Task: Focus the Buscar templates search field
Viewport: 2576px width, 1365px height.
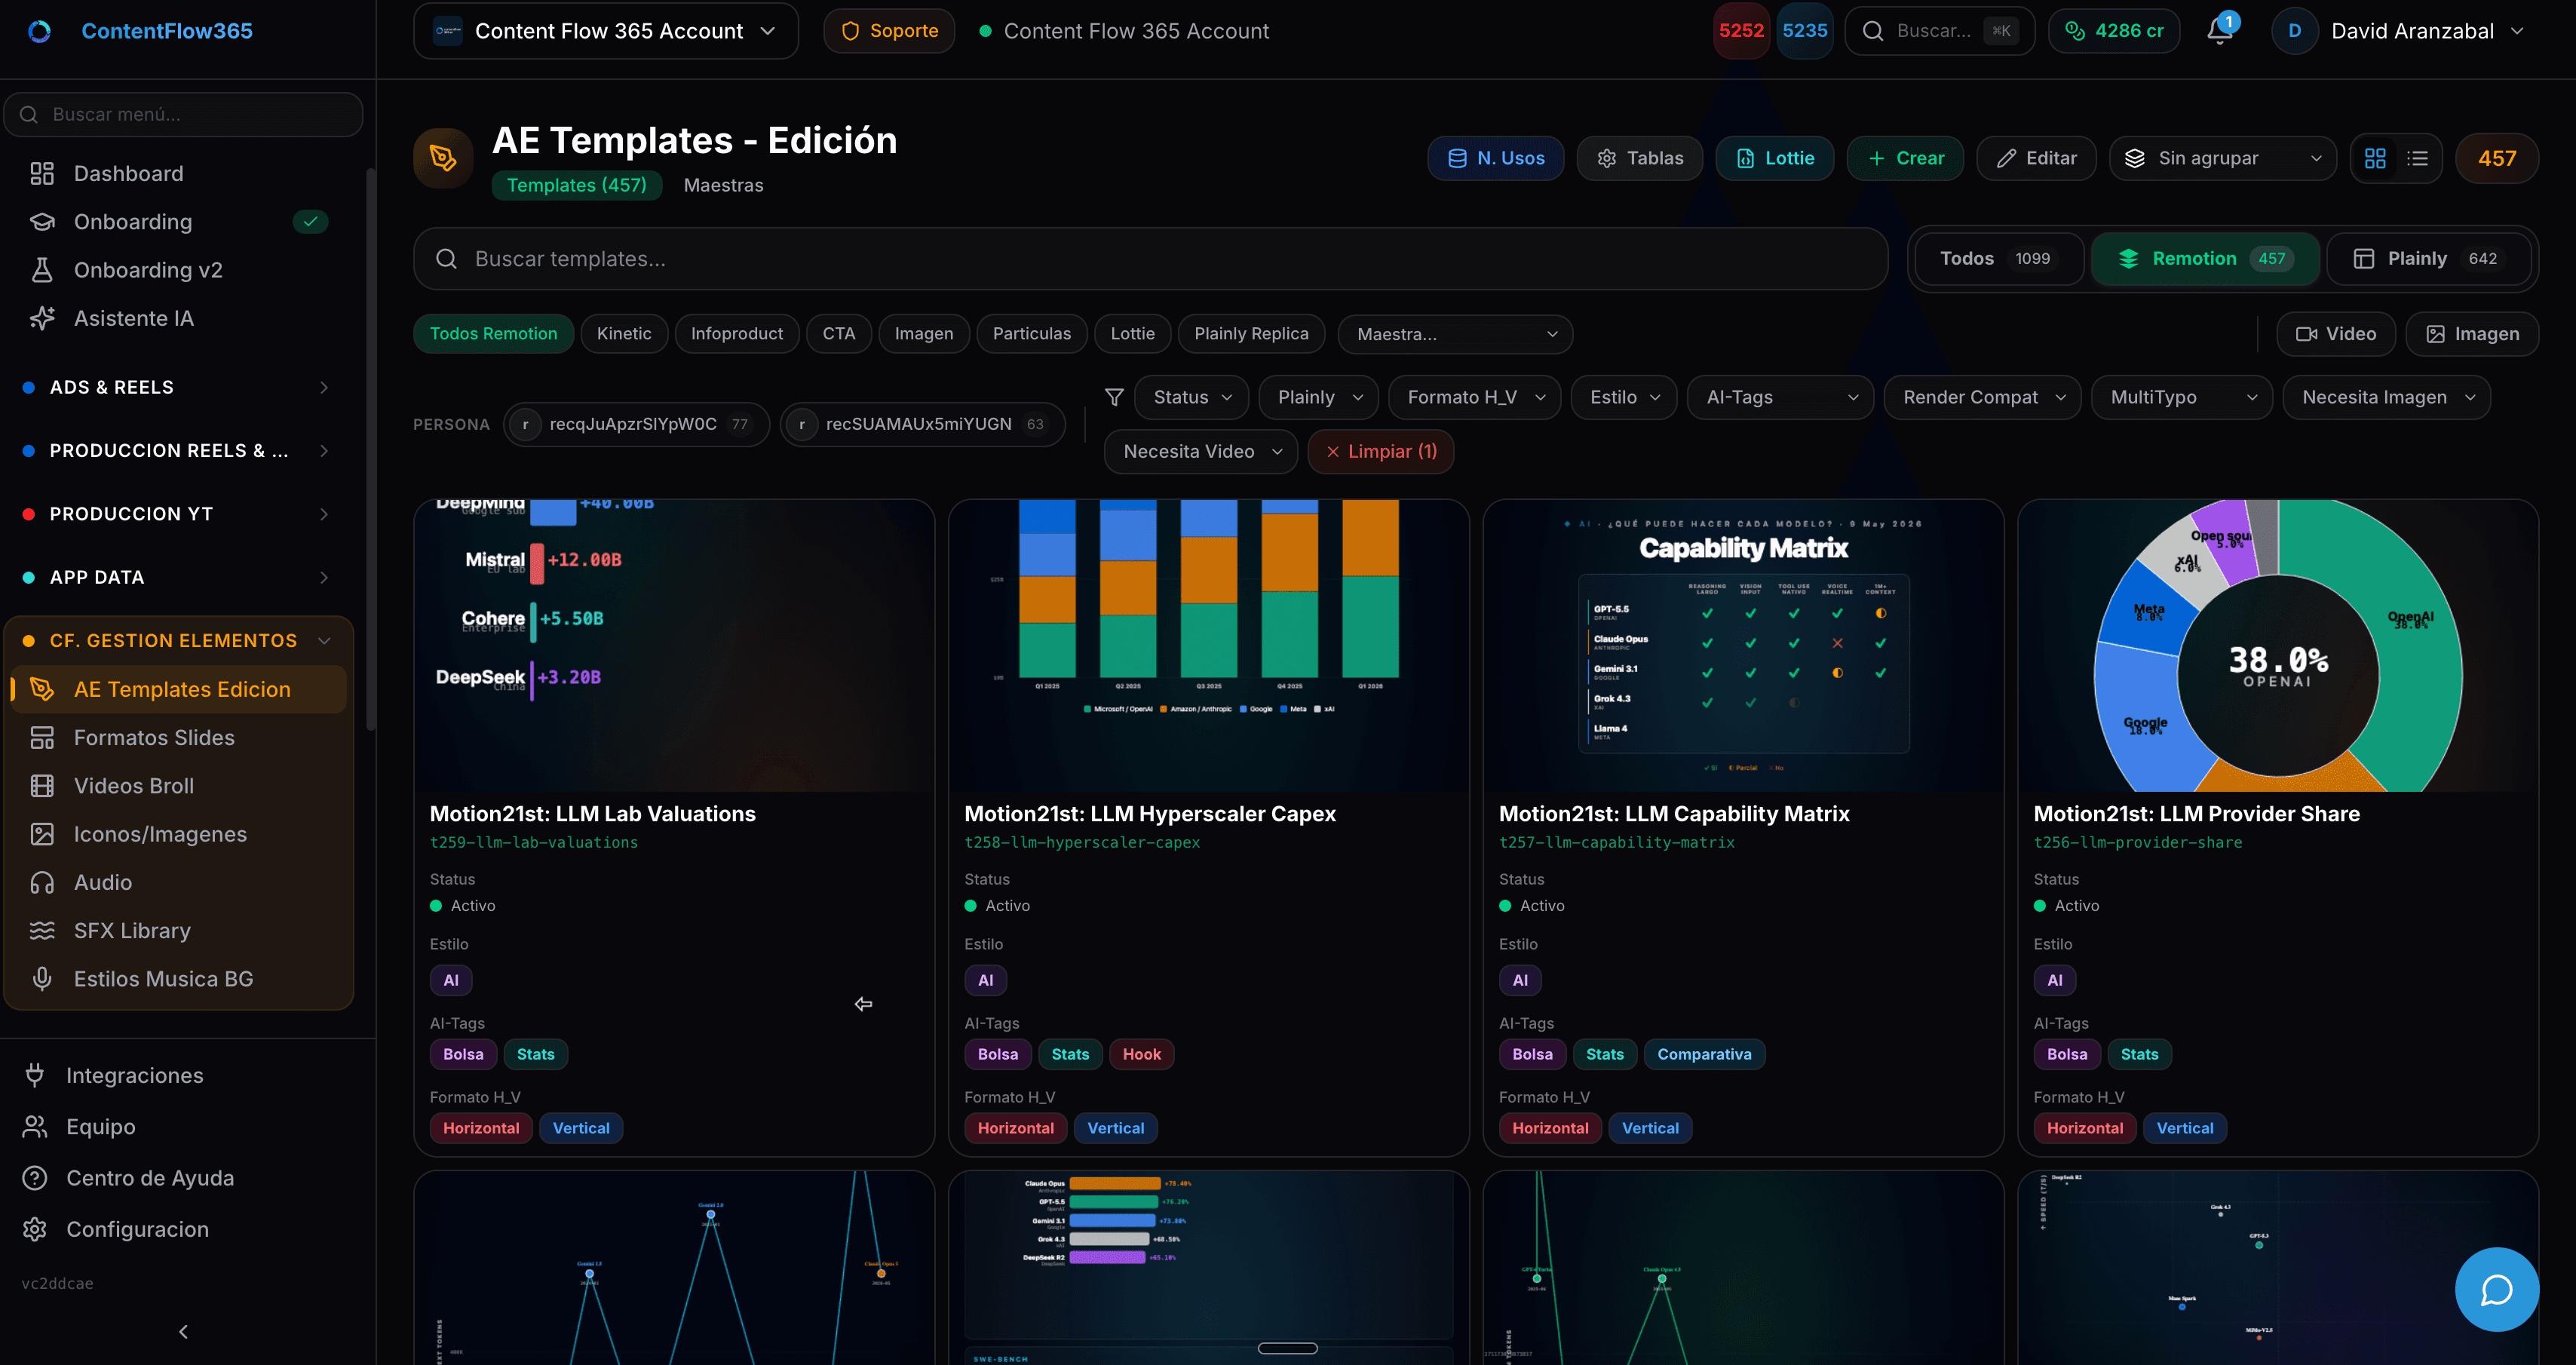Action: (x=1150, y=258)
